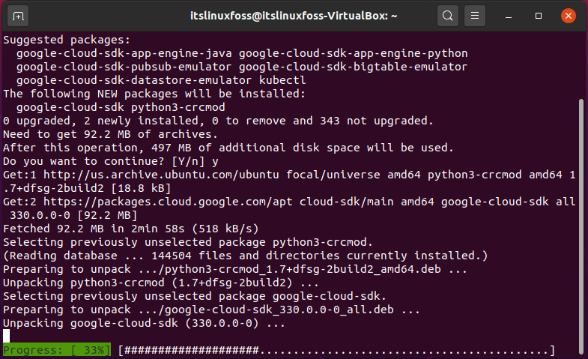Image resolution: width=588 pixels, height=359 pixels.
Task: Maximize the terminal window
Action: coord(539,16)
